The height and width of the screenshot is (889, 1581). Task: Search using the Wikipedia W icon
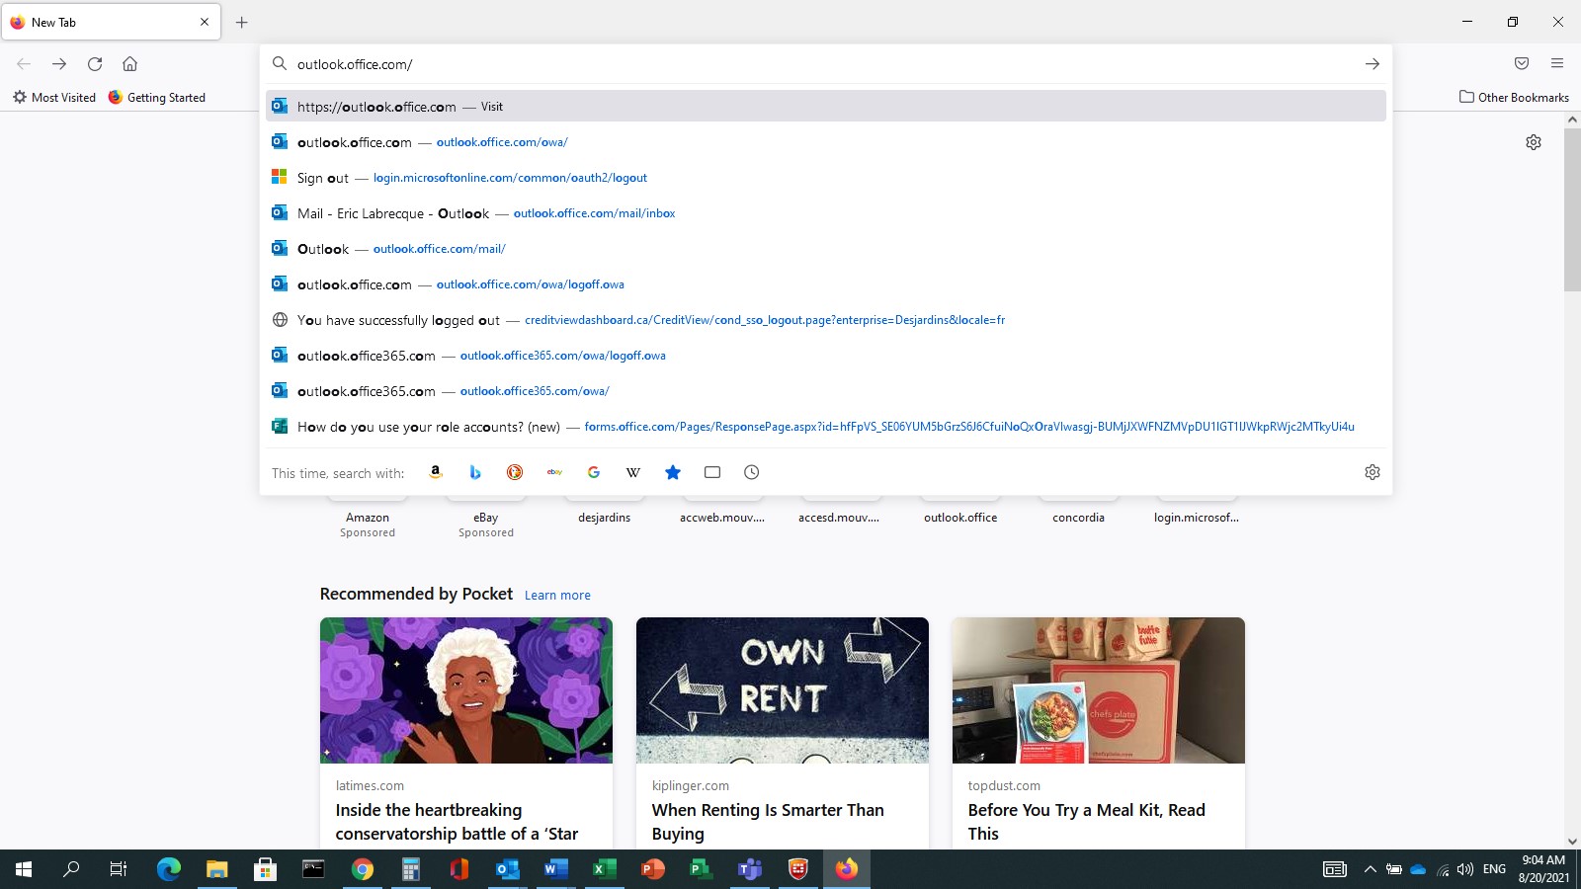[633, 472]
